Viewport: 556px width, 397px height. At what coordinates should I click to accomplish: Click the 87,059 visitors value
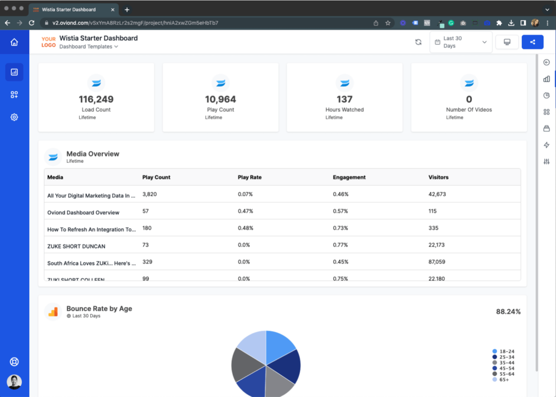coord(437,262)
